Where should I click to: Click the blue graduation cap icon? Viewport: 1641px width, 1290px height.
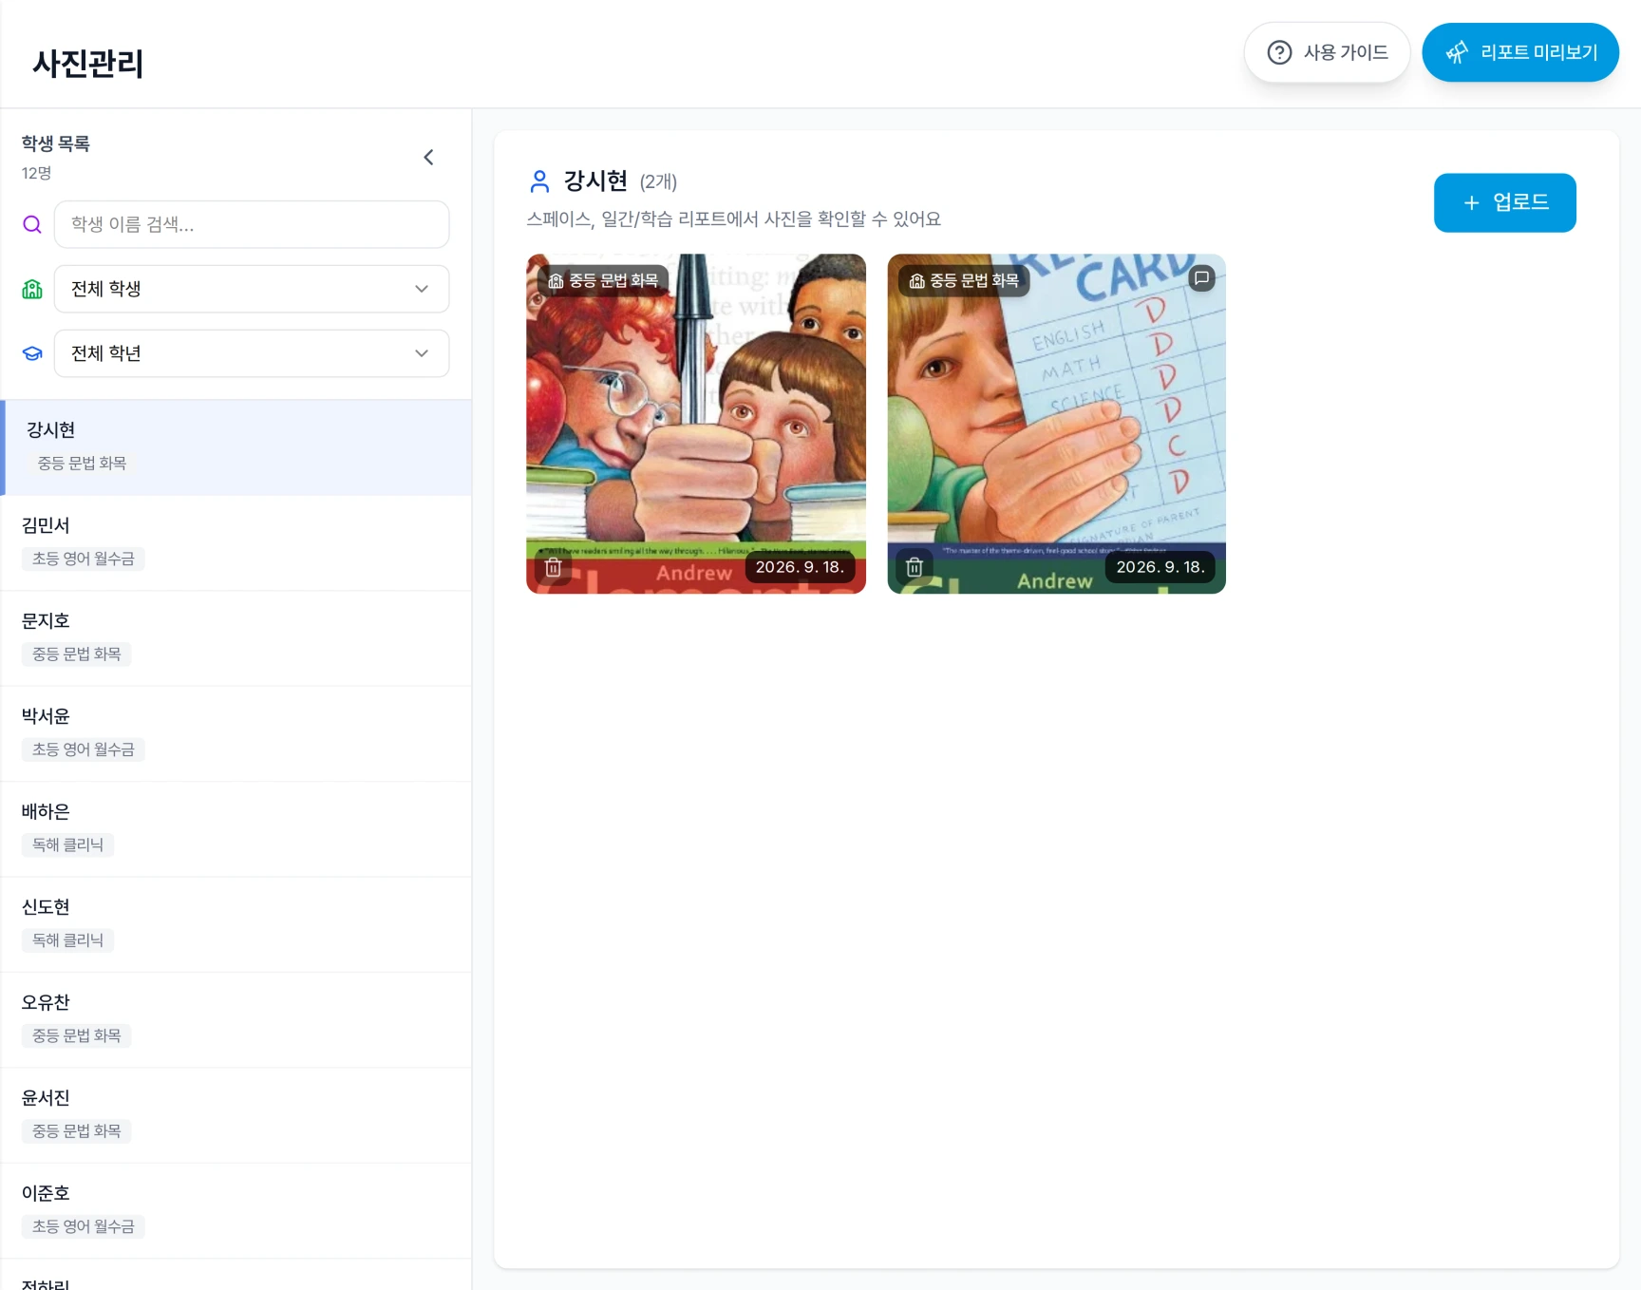coord(32,353)
